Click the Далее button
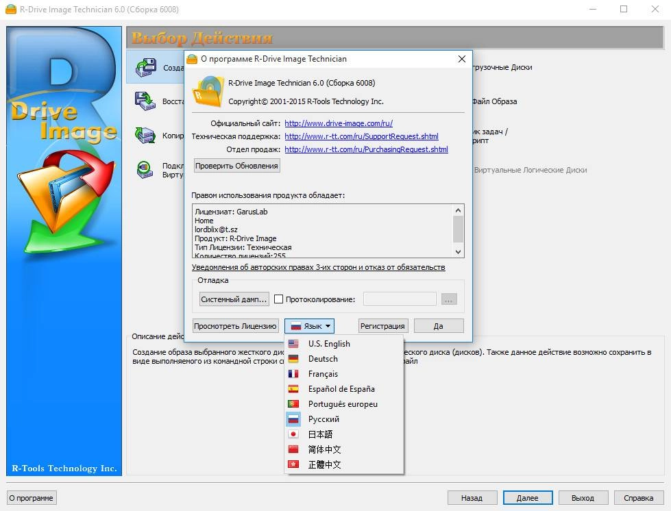Image resolution: width=671 pixels, height=511 pixels. [528, 498]
